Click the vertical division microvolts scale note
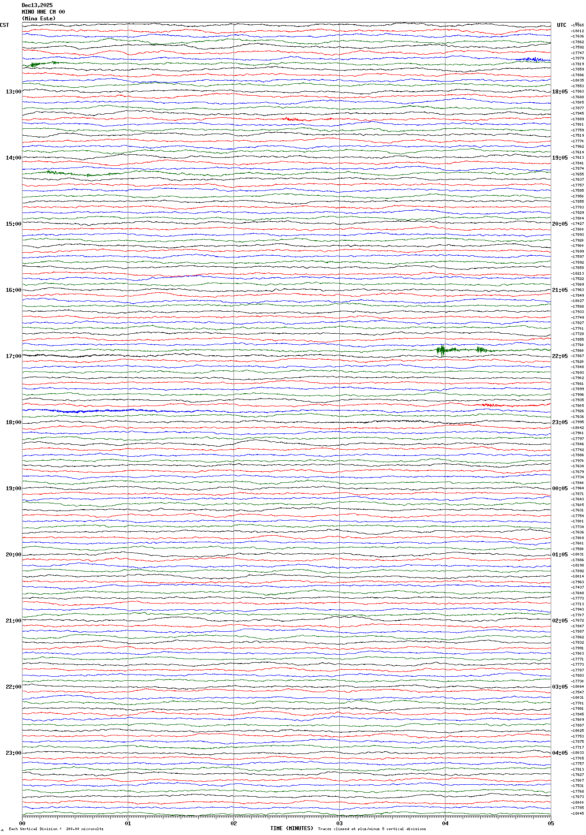 (x=56, y=829)
